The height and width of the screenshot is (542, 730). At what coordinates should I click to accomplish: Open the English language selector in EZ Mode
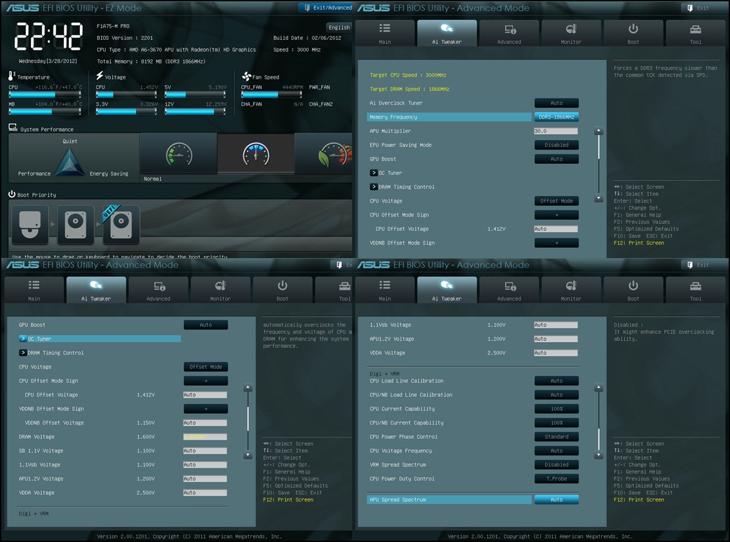point(339,28)
